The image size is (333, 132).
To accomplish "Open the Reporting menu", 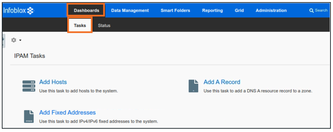I will tap(212, 10).
